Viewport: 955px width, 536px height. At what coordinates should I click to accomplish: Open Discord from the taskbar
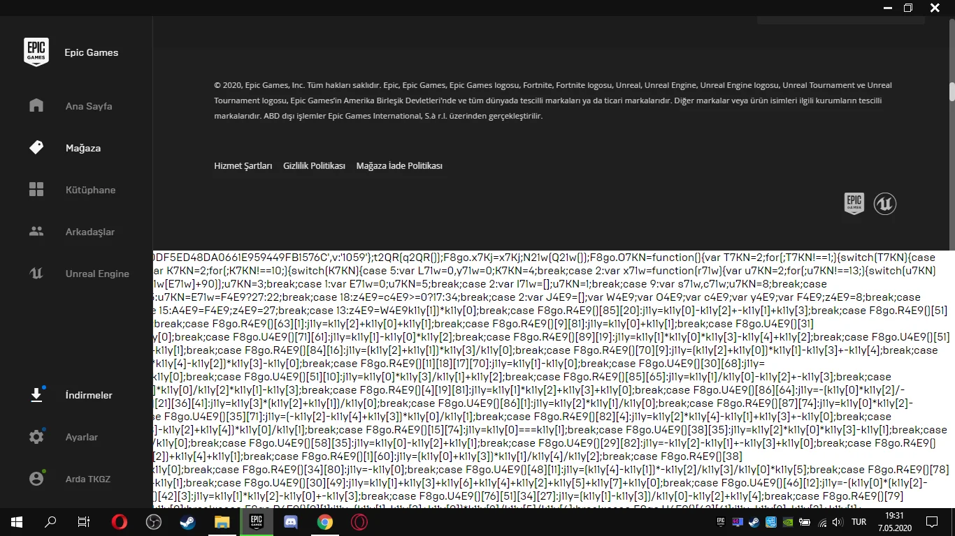coord(291,522)
